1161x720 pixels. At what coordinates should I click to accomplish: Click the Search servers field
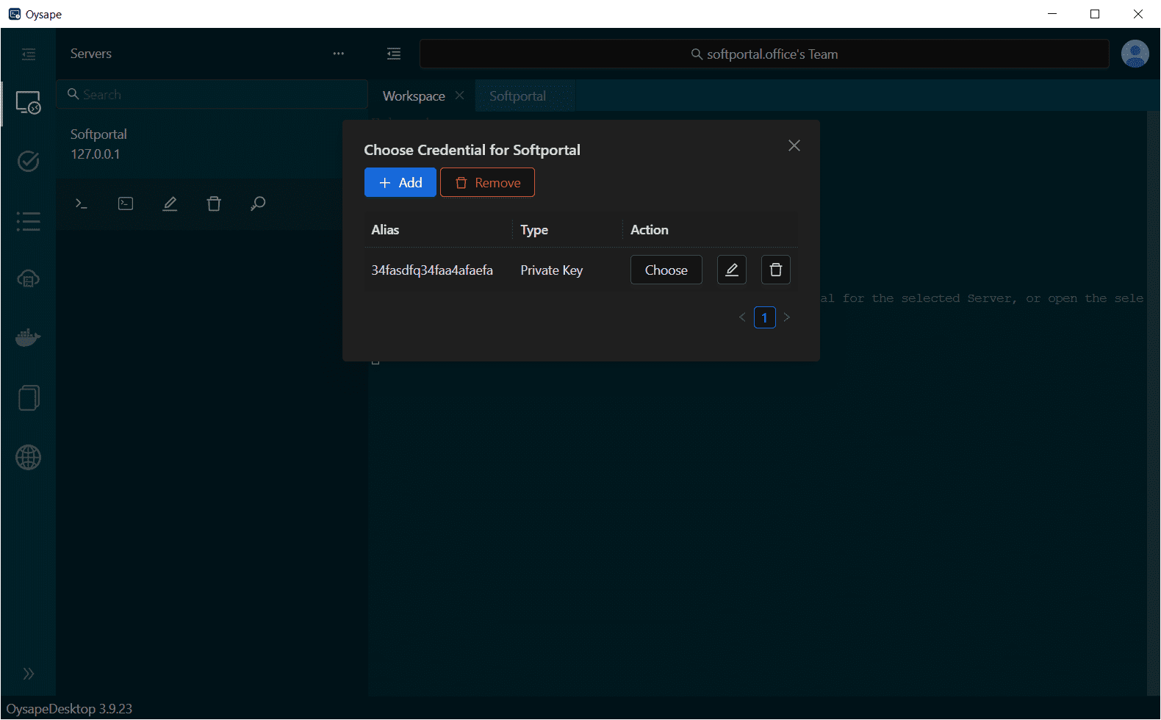point(212,94)
